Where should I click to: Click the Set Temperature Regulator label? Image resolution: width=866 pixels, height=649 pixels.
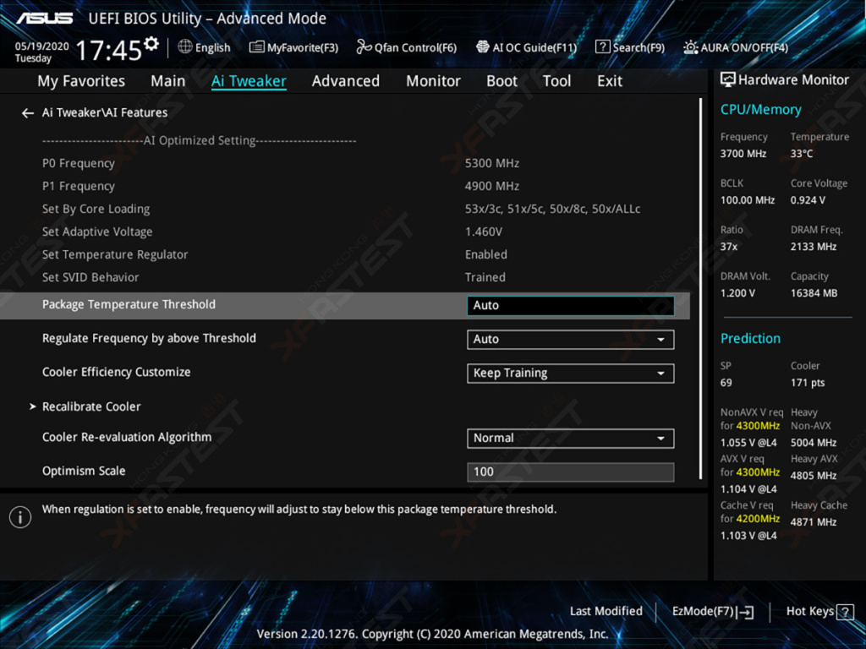(x=115, y=255)
